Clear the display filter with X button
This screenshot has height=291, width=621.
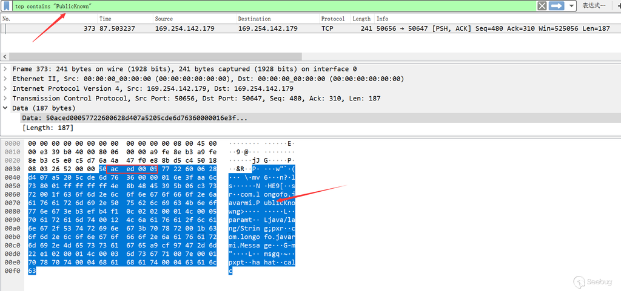coord(542,5)
